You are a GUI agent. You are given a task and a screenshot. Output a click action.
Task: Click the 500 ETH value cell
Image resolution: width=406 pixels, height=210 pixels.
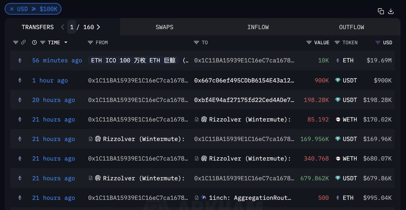click(323, 198)
